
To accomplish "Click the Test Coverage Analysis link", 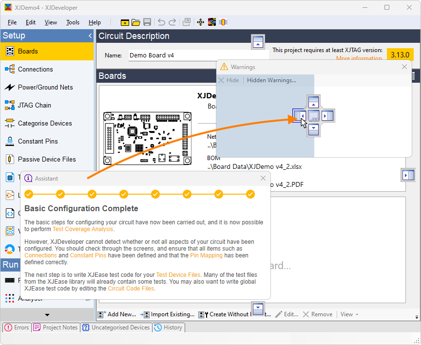I will click(x=83, y=229).
